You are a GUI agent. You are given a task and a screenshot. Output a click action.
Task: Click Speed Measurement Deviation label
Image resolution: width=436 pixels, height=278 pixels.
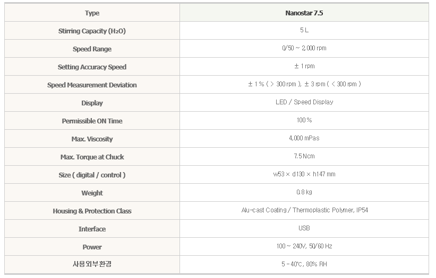point(92,85)
